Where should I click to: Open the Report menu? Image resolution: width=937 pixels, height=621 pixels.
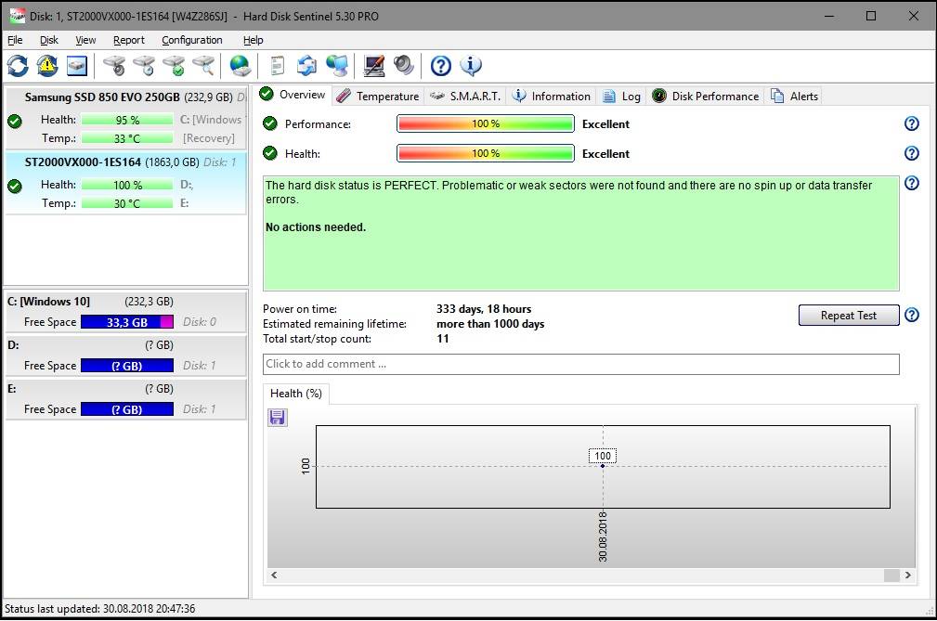tap(129, 40)
